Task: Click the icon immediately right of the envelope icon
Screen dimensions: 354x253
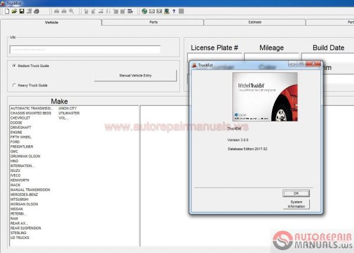Action: (x=159, y=11)
